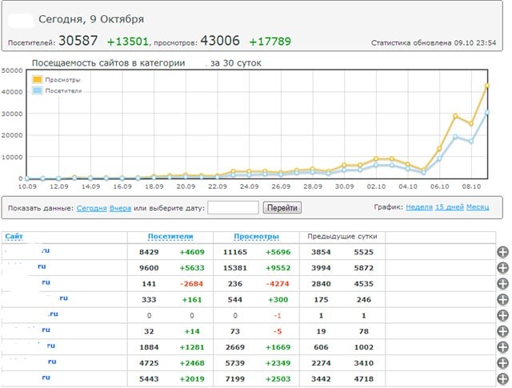Viewport: 512px width, 388px height.
Task: Sort table by the Сайт column header
Action: coord(13,237)
